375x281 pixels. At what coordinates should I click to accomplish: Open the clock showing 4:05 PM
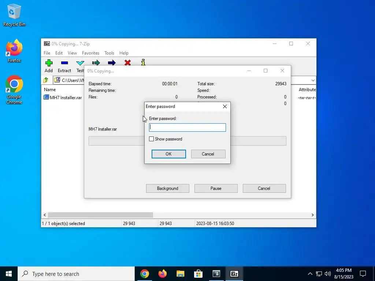click(x=344, y=274)
